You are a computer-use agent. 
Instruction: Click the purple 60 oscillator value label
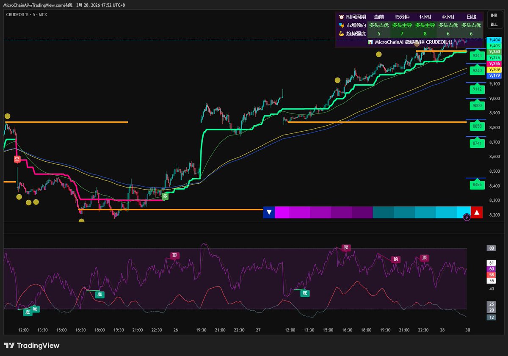pyautogui.click(x=491, y=269)
